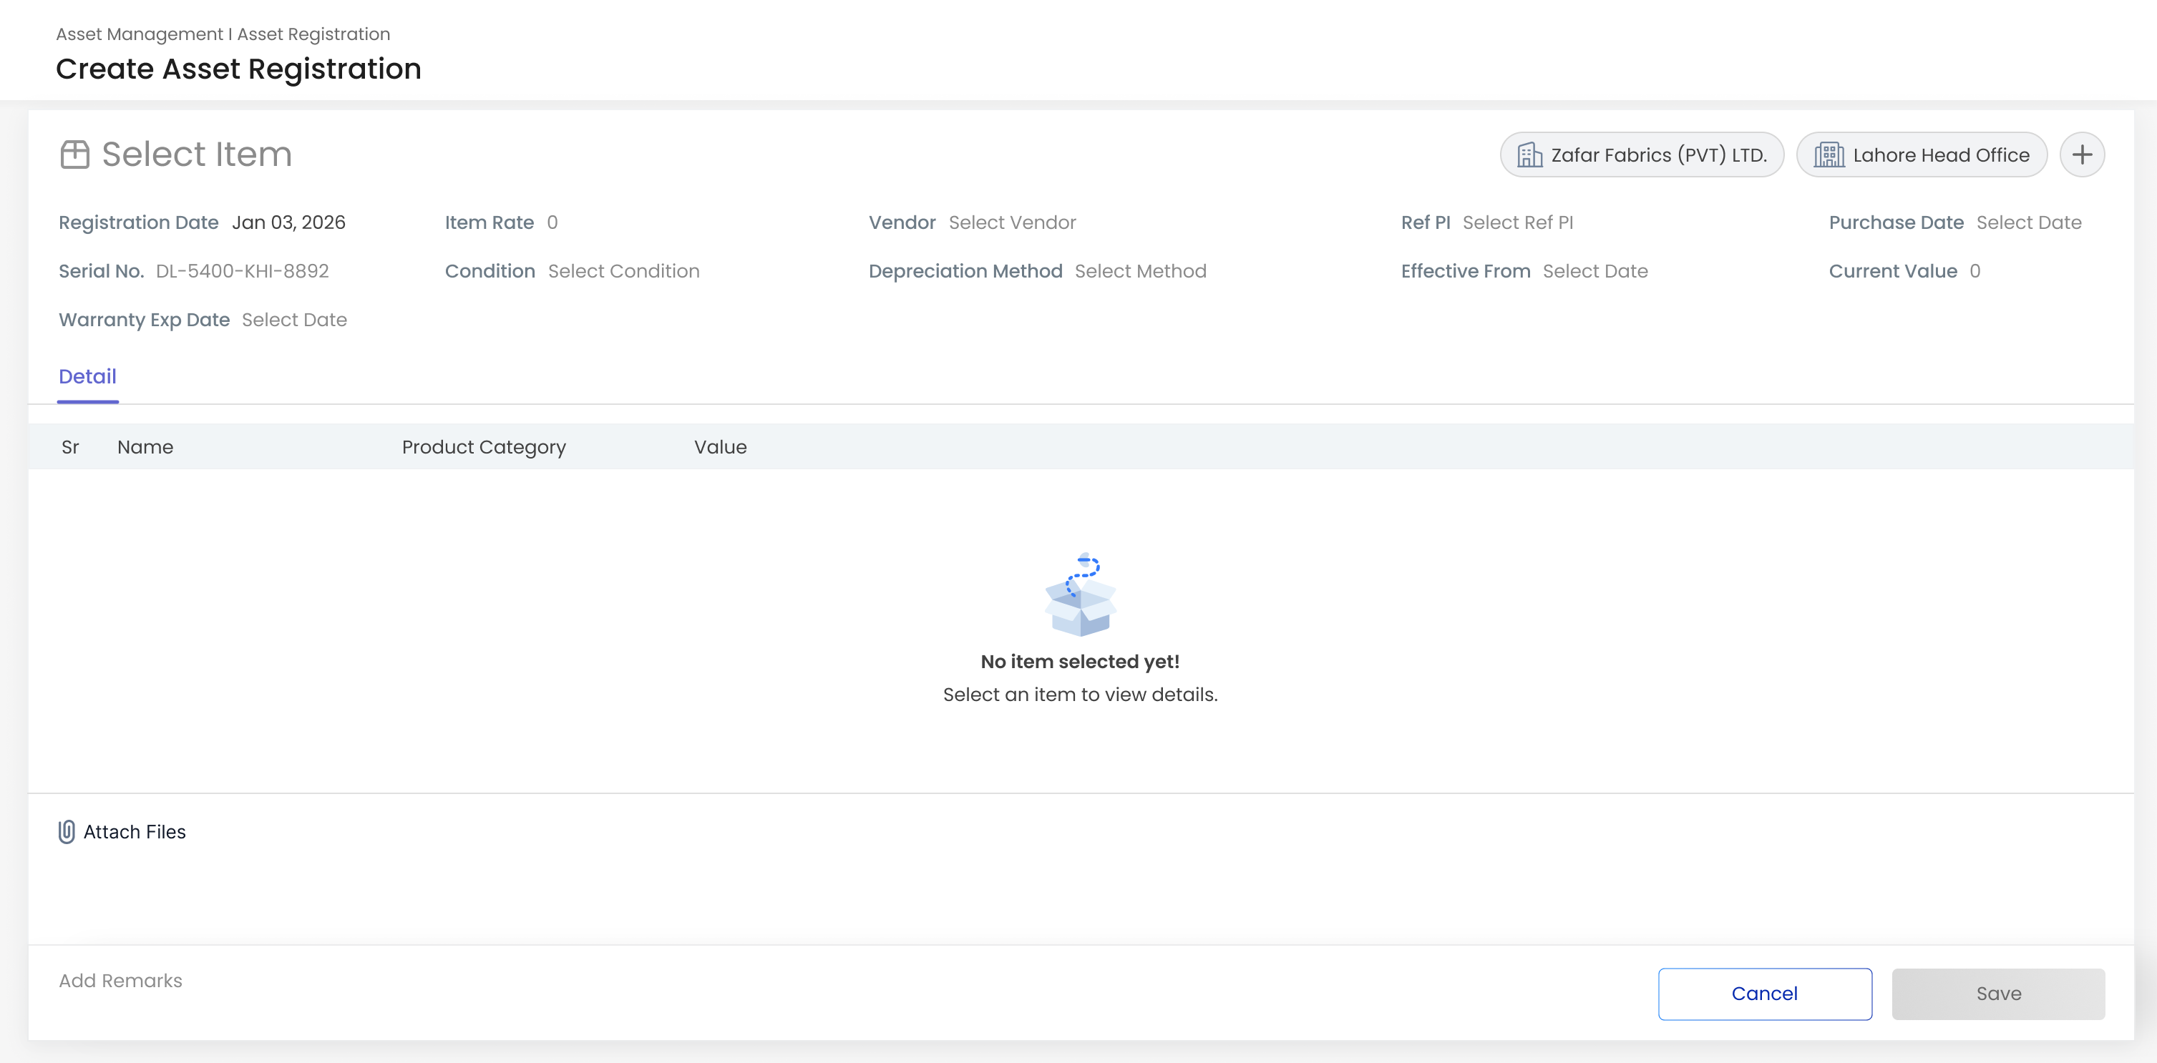Click the Attach Files link

tap(135, 832)
